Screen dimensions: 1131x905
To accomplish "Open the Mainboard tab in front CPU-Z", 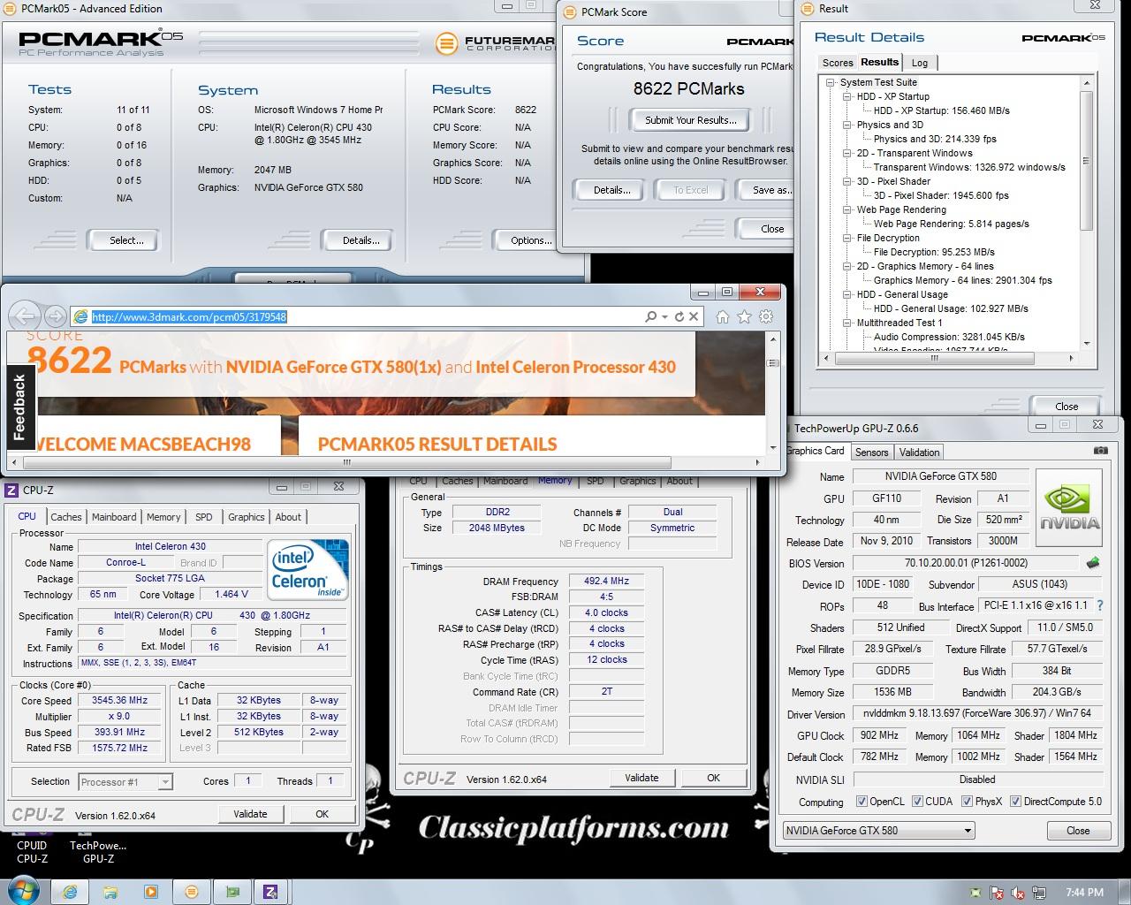I will pyautogui.click(x=114, y=517).
